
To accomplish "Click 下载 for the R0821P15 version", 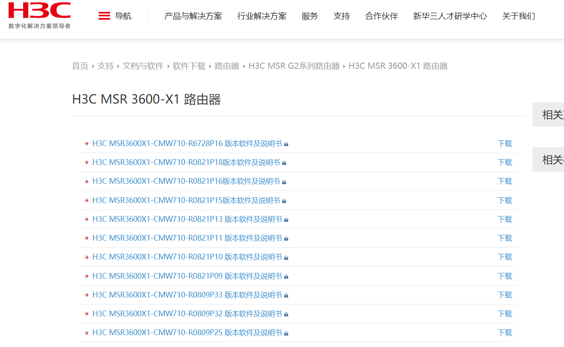I will click(x=505, y=201).
